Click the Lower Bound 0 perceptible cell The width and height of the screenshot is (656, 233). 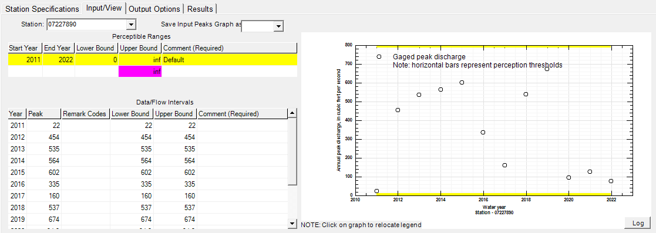tap(97, 60)
